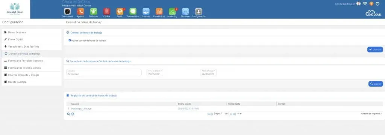Select Vacaciones / Días festivos in sidebar
The height and width of the screenshot is (135, 385).
pyautogui.click(x=32, y=46)
